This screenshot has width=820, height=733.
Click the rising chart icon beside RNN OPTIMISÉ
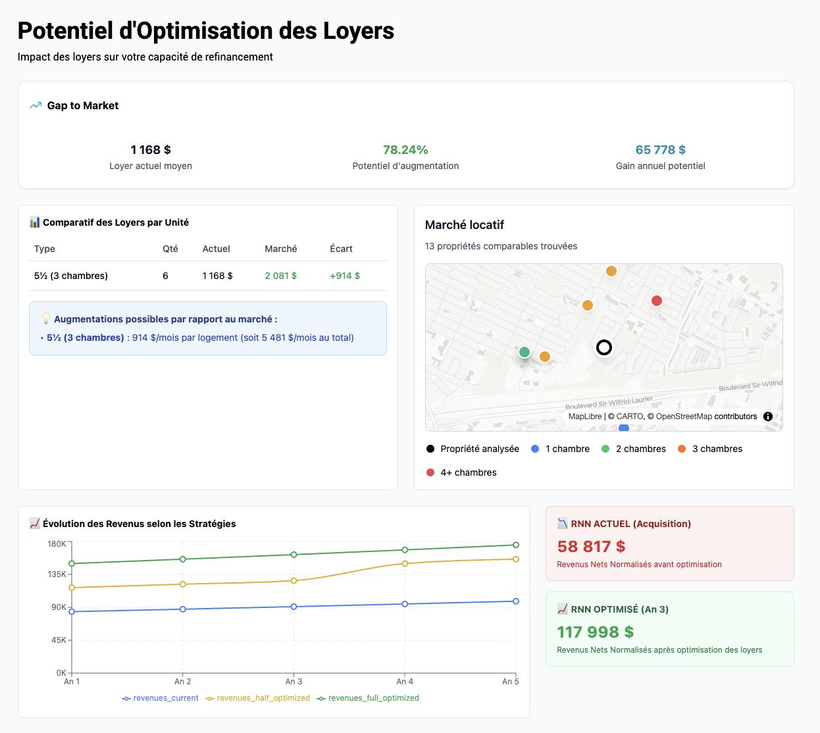click(x=563, y=609)
